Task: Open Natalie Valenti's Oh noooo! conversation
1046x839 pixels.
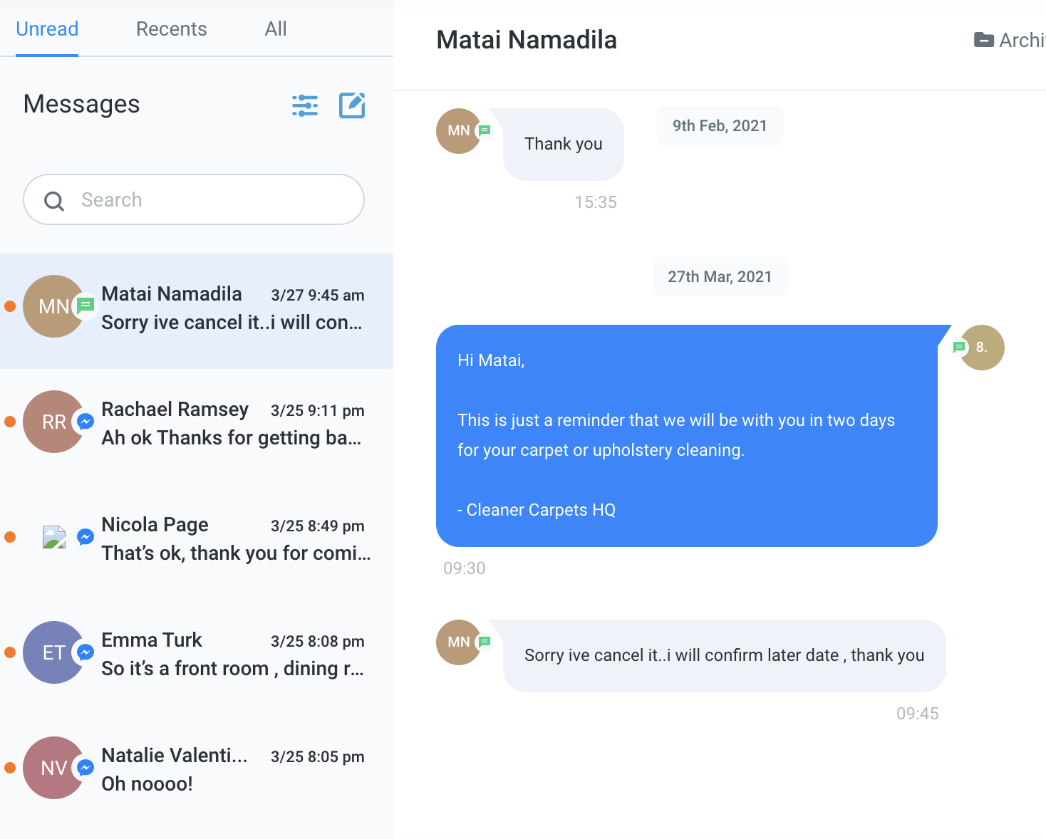Action: click(x=197, y=773)
